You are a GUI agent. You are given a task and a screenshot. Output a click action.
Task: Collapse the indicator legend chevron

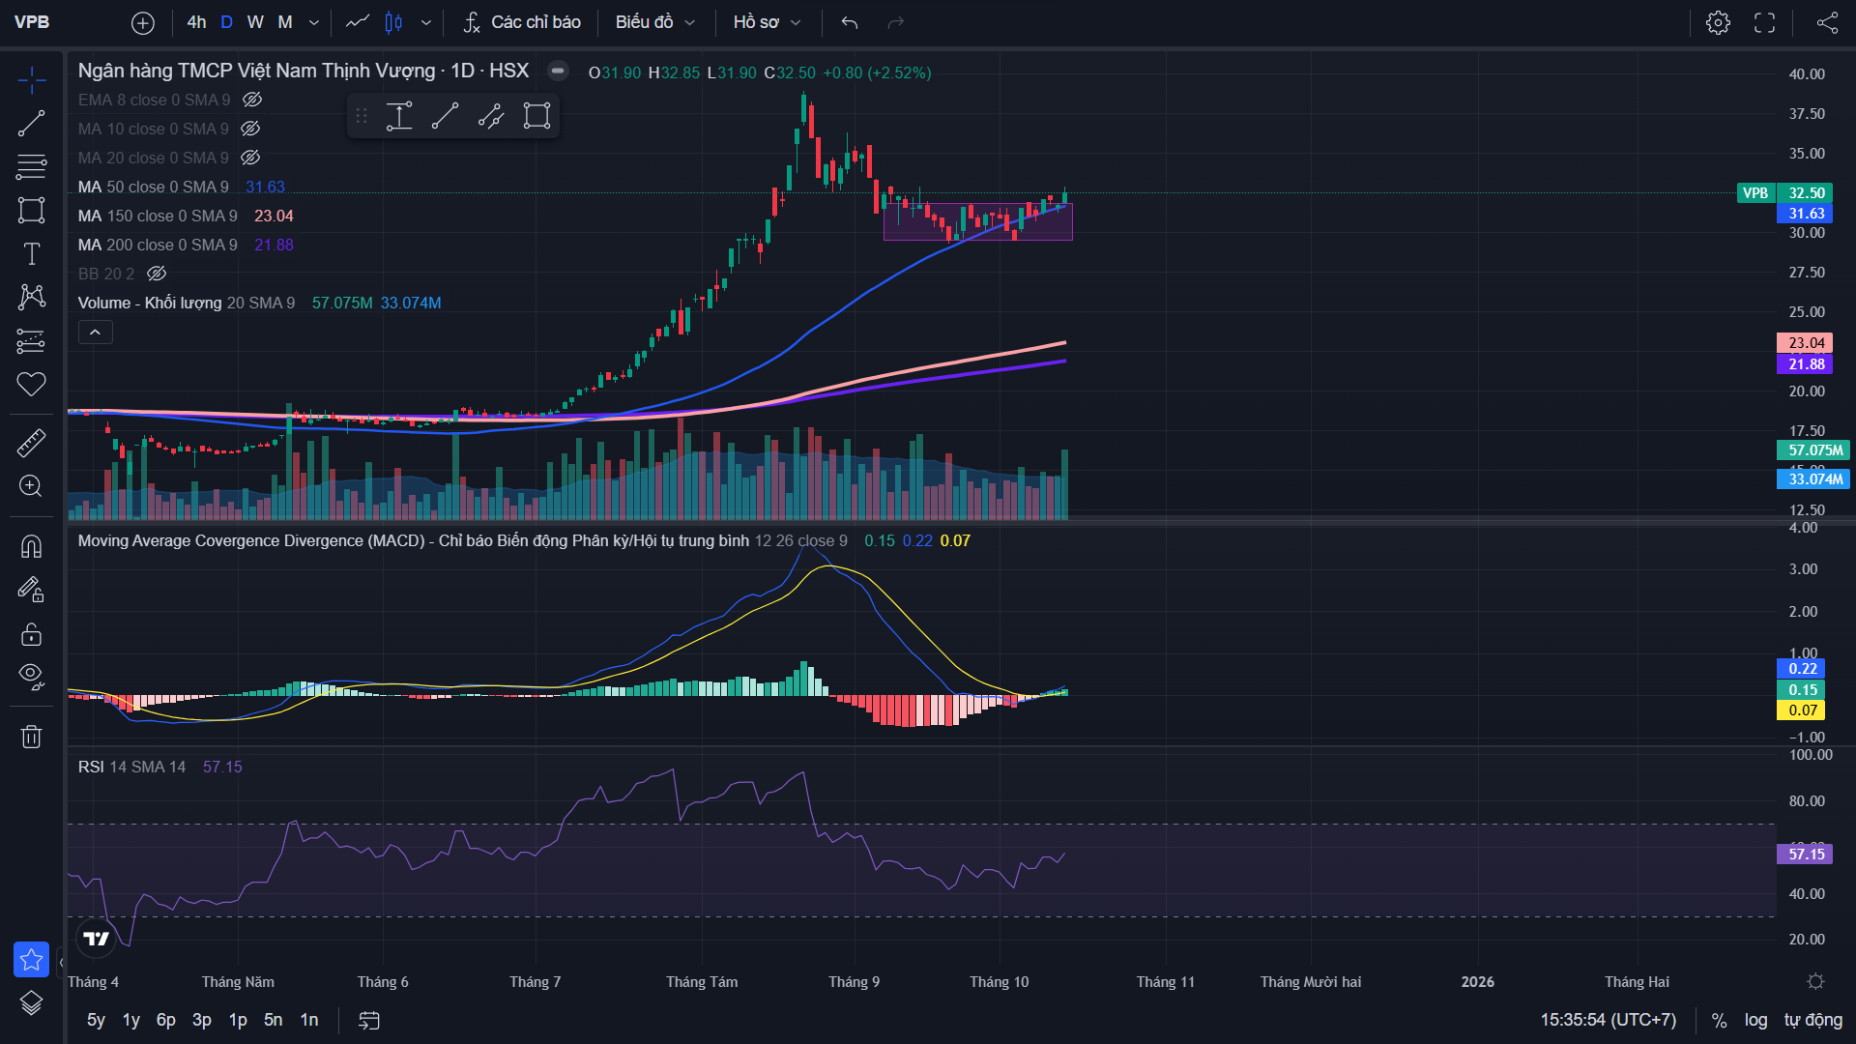pyautogui.click(x=95, y=333)
